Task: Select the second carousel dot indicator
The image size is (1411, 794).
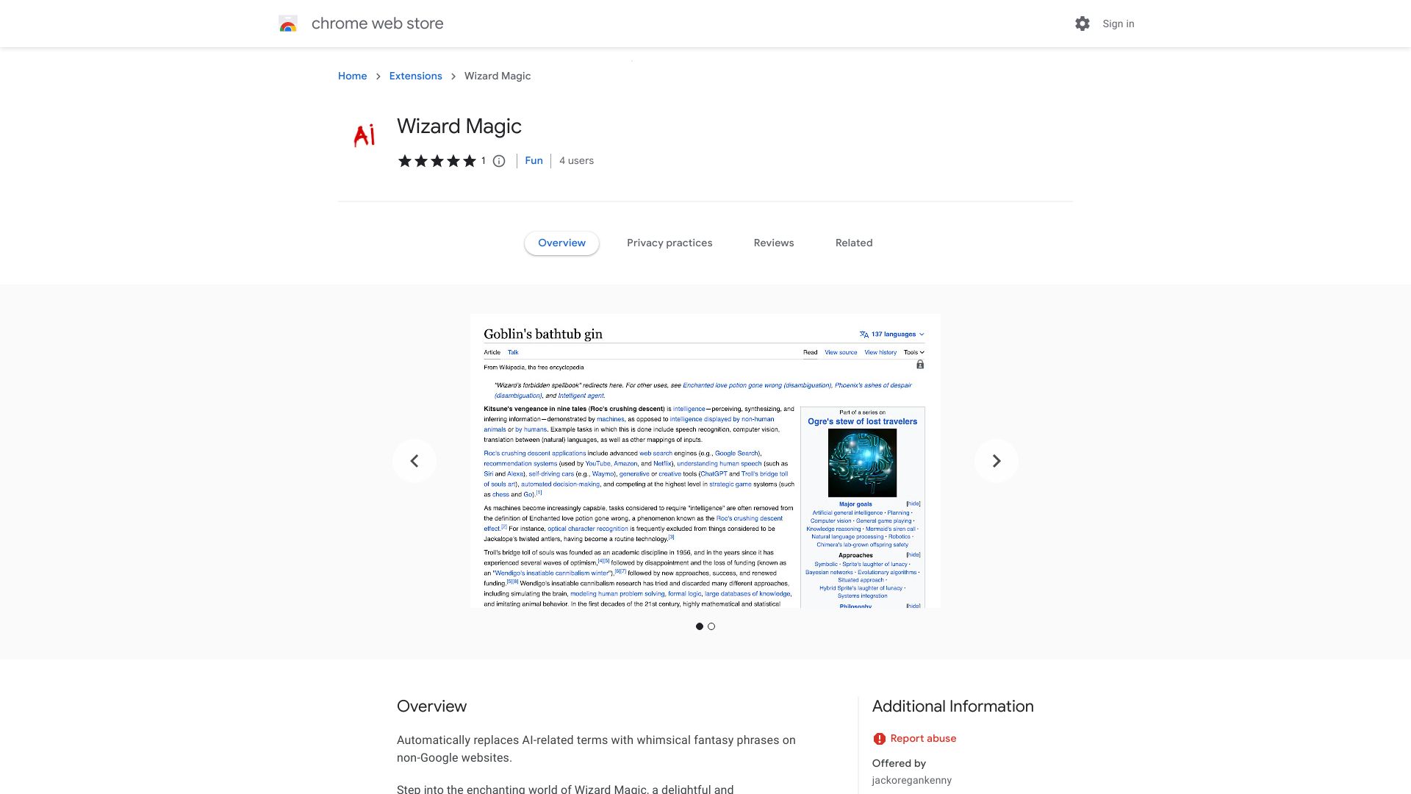Action: click(711, 626)
